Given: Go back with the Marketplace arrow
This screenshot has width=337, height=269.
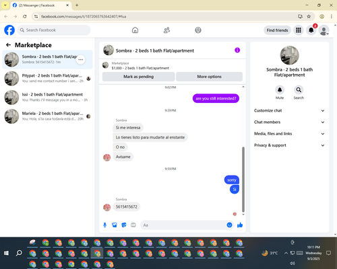Looking at the screenshot, I should pyautogui.click(x=8, y=45).
